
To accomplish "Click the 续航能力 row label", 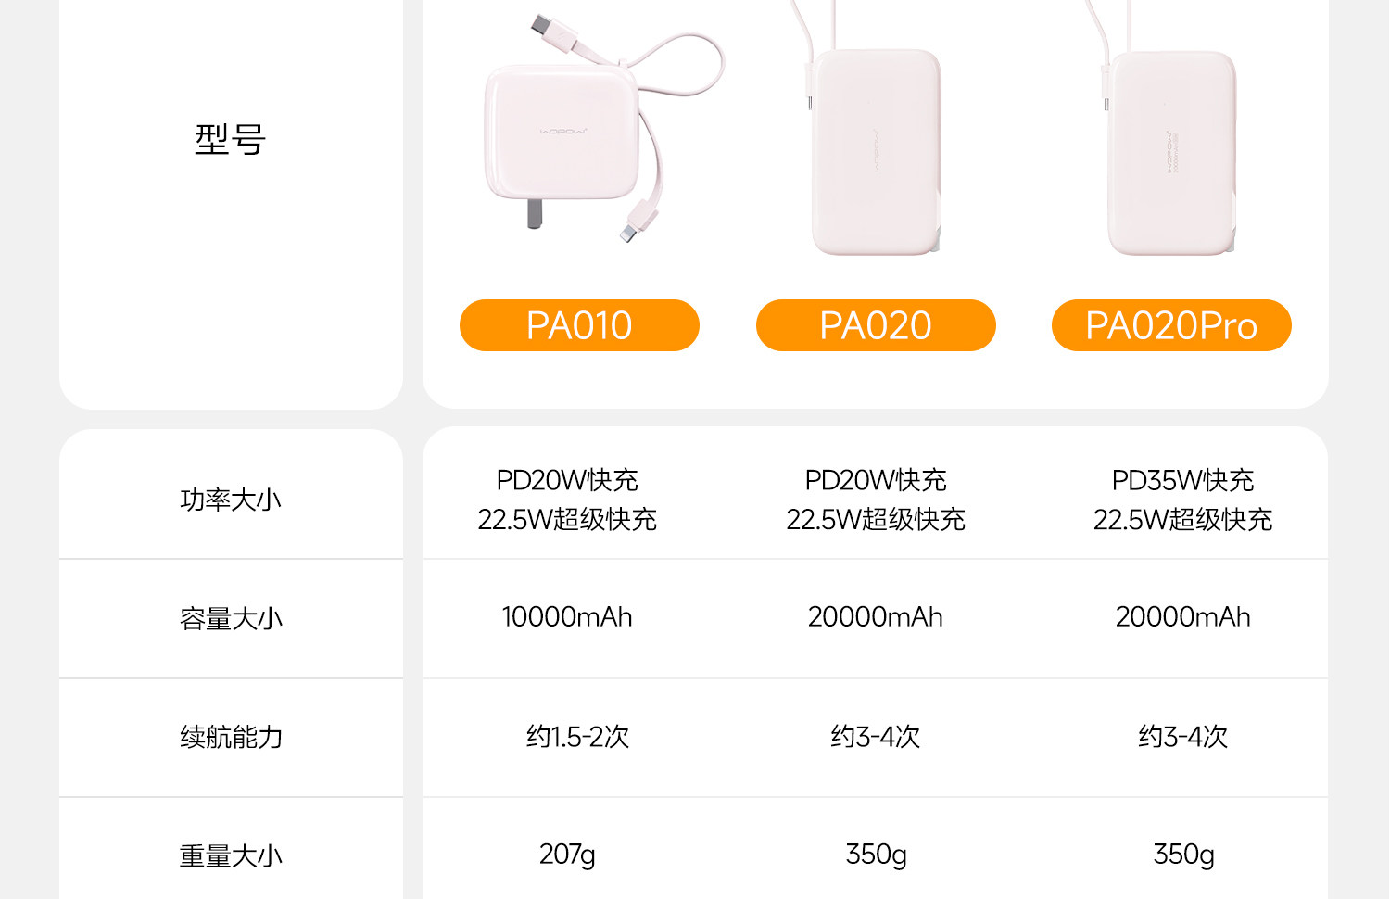I will (x=231, y=737).
